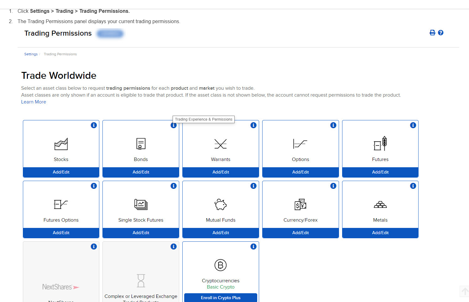Viewport: 469px width, 302px height.
Task: Select the Currency/Forex money icon
Action: [300, 204]
